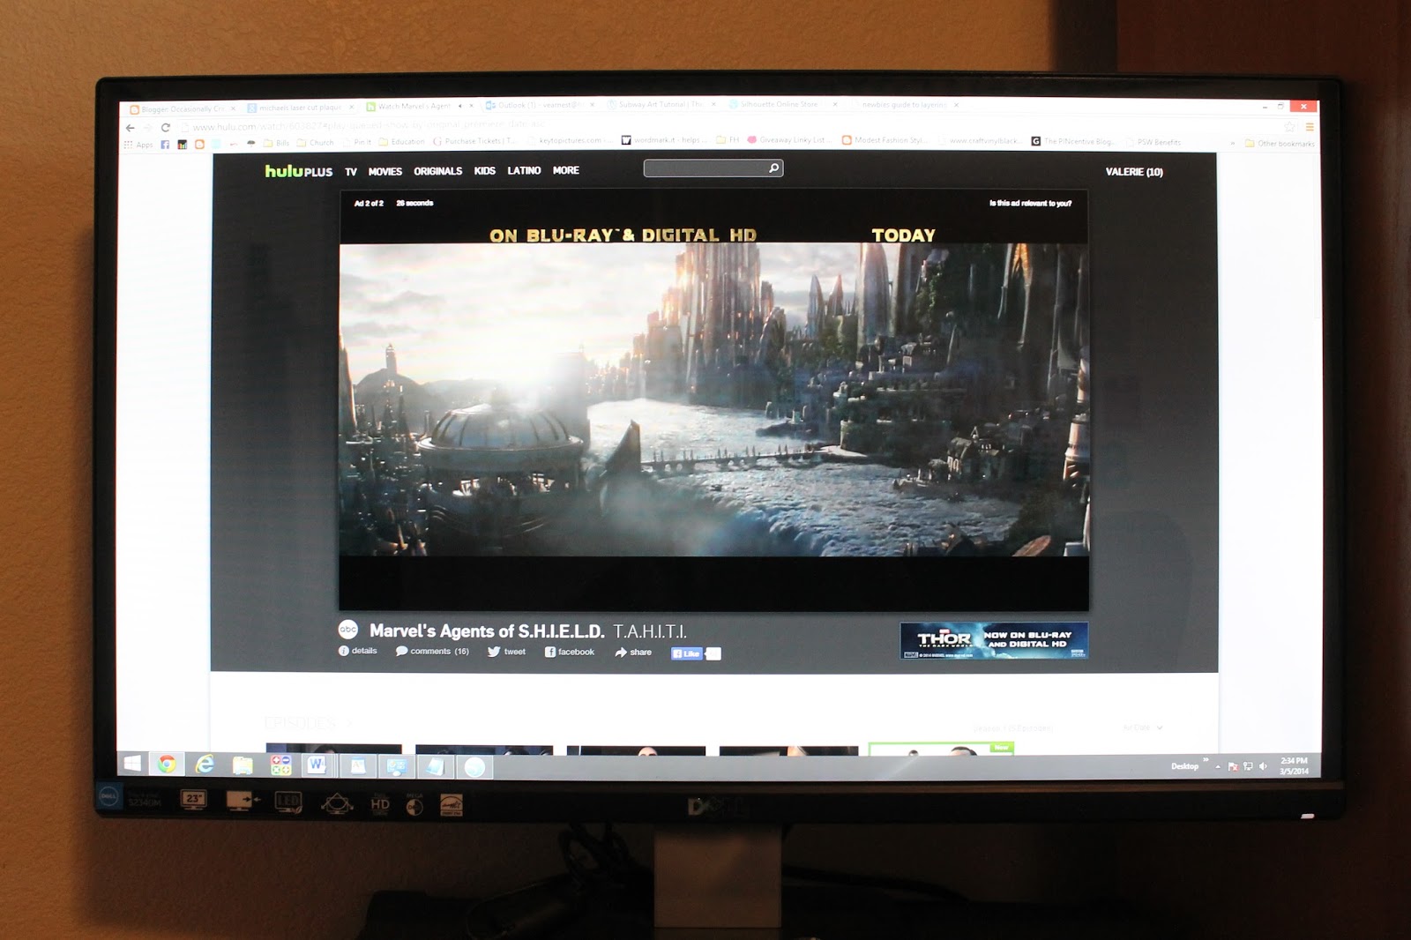Click the ABC network logo
This screenshot has height=940, width=1411.
(x=348, y=630)
